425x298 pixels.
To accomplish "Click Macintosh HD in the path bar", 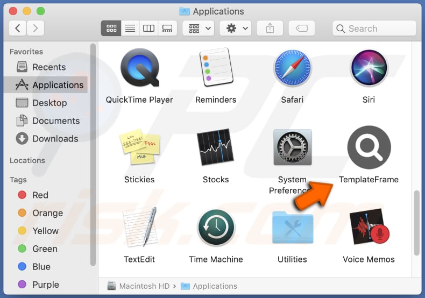I will click(138, 286).
